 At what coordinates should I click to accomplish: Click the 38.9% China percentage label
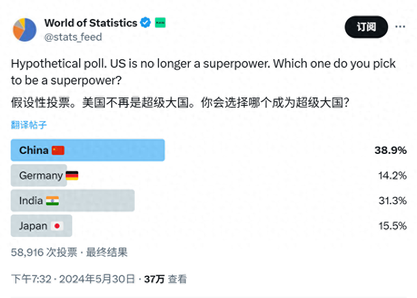pyautogui.click(x=390, y=151)
